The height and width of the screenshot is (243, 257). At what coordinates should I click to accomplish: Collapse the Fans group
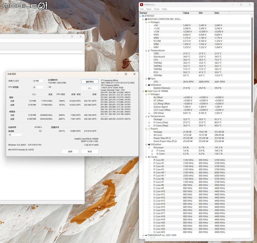[x=146, y=79]
